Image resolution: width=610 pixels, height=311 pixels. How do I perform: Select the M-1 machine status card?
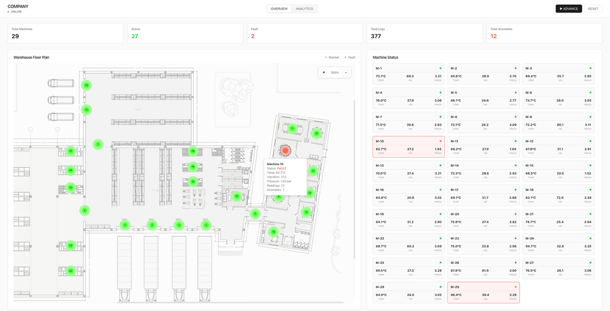click(x=408, y=74)
